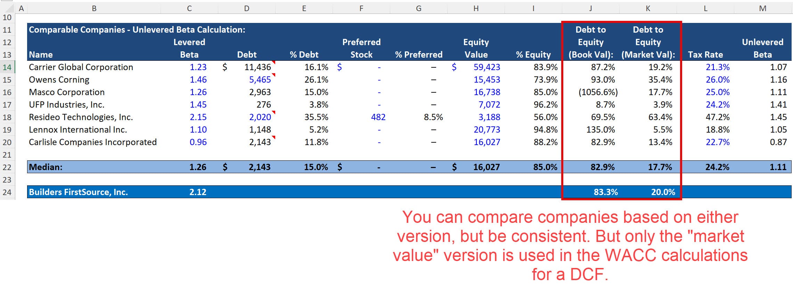
Task: Select Builders FirstSource beta 2.12
Action: tap(198, 192)
